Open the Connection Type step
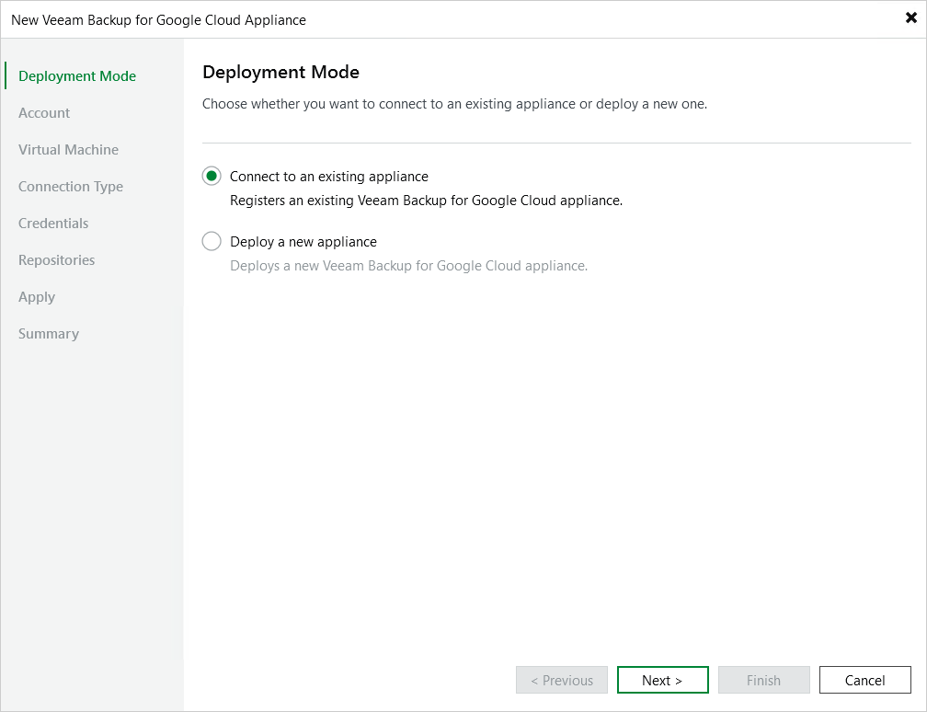 (71, 187)
